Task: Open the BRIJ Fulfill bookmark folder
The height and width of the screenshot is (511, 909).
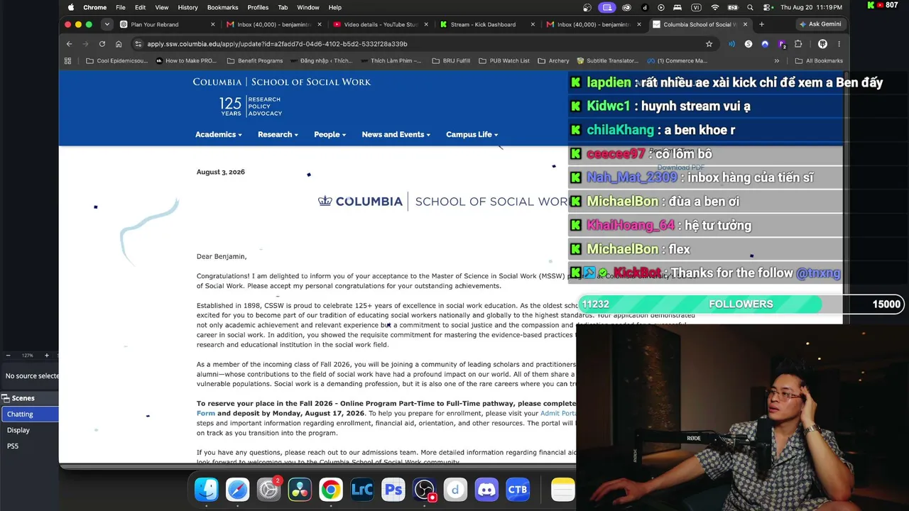Action: point(451,61)
